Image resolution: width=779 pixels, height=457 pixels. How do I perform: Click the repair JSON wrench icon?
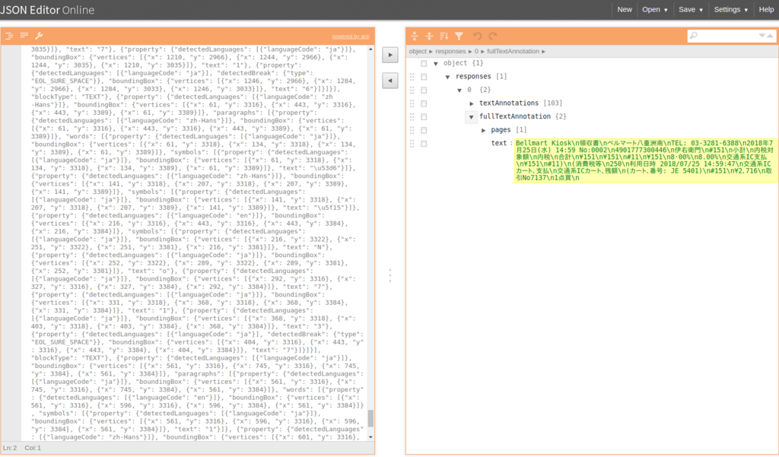tap(39, 36)
